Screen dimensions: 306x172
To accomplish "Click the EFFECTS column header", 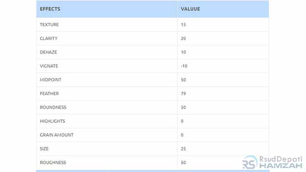I will point(50,9).
